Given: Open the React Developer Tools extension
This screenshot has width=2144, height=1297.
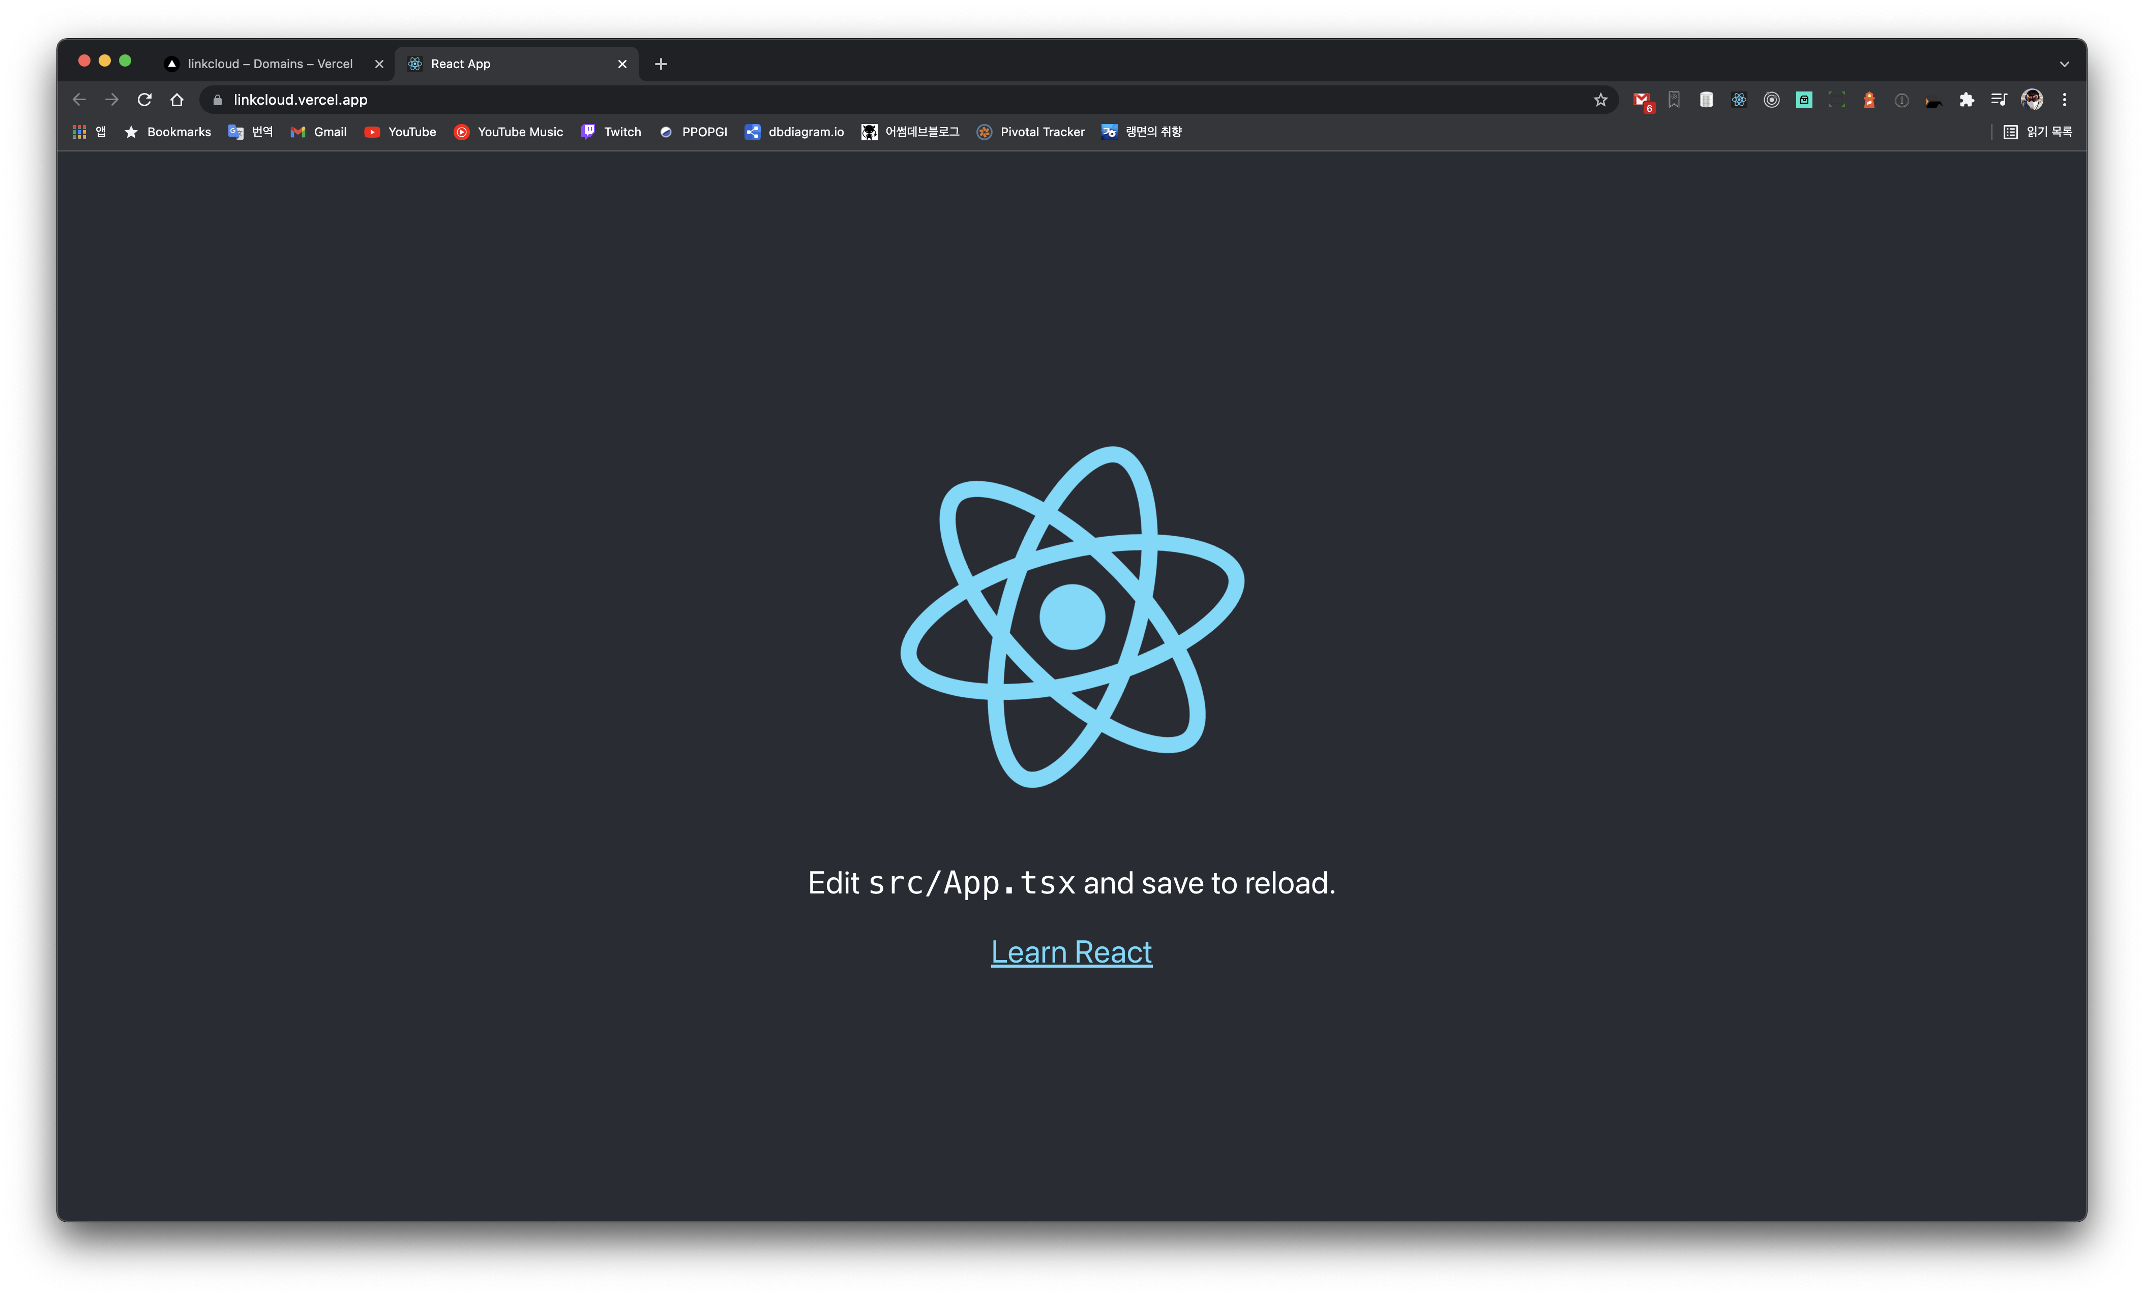Looking at the screenshot, I should coord(1739,100).
